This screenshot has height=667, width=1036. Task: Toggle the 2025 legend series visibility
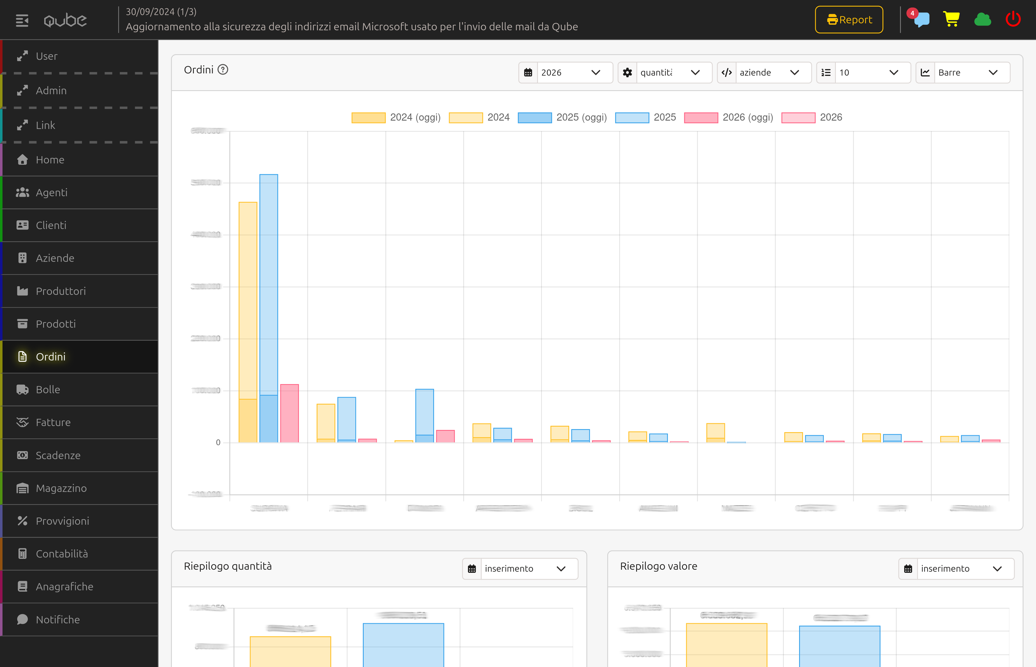664,117
